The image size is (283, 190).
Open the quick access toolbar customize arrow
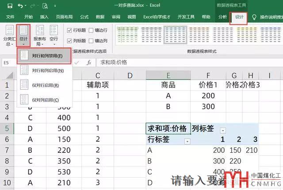54,6
